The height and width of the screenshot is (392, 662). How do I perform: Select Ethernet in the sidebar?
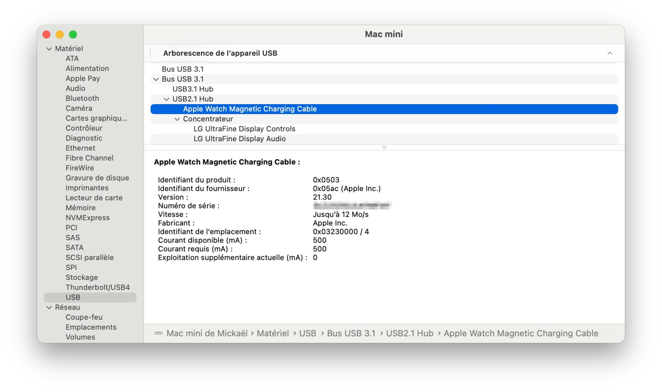80,148
